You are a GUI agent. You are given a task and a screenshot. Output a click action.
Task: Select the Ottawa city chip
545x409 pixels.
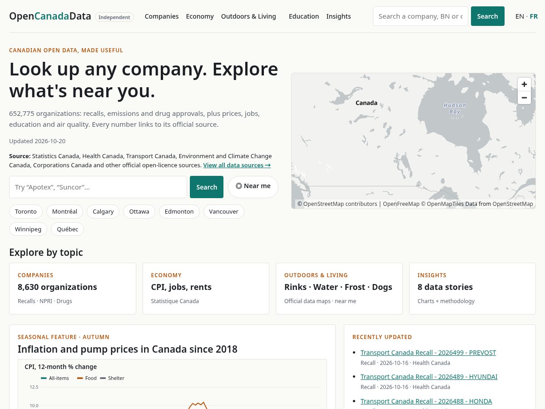[x=139, y=211]
